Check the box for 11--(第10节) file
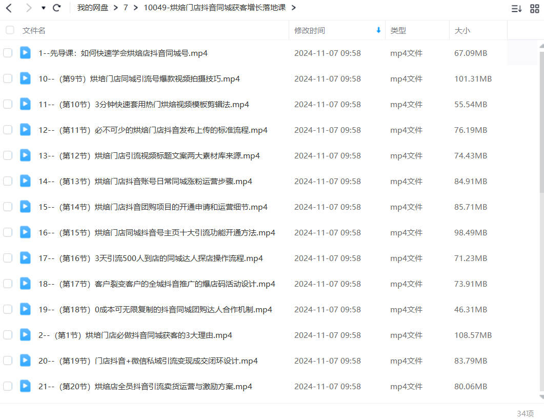This screenshot has width=544, height=420. tap(8, 104)
